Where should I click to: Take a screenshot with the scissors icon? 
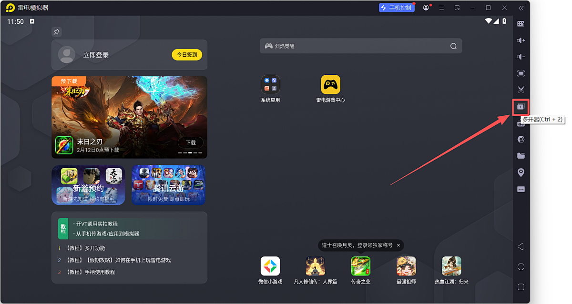coord(521,90)
